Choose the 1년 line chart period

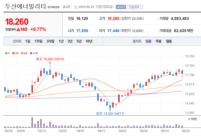[x=61, y=41]
